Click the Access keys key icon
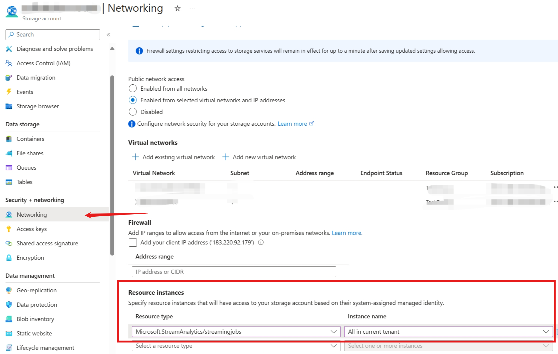The width and height of the screenshot is (558, 354). [9, 229]
